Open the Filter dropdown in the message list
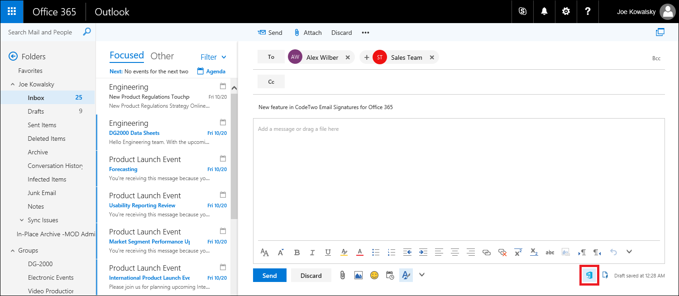This screenshot has width=679, height=296. (x=213, y=57)
